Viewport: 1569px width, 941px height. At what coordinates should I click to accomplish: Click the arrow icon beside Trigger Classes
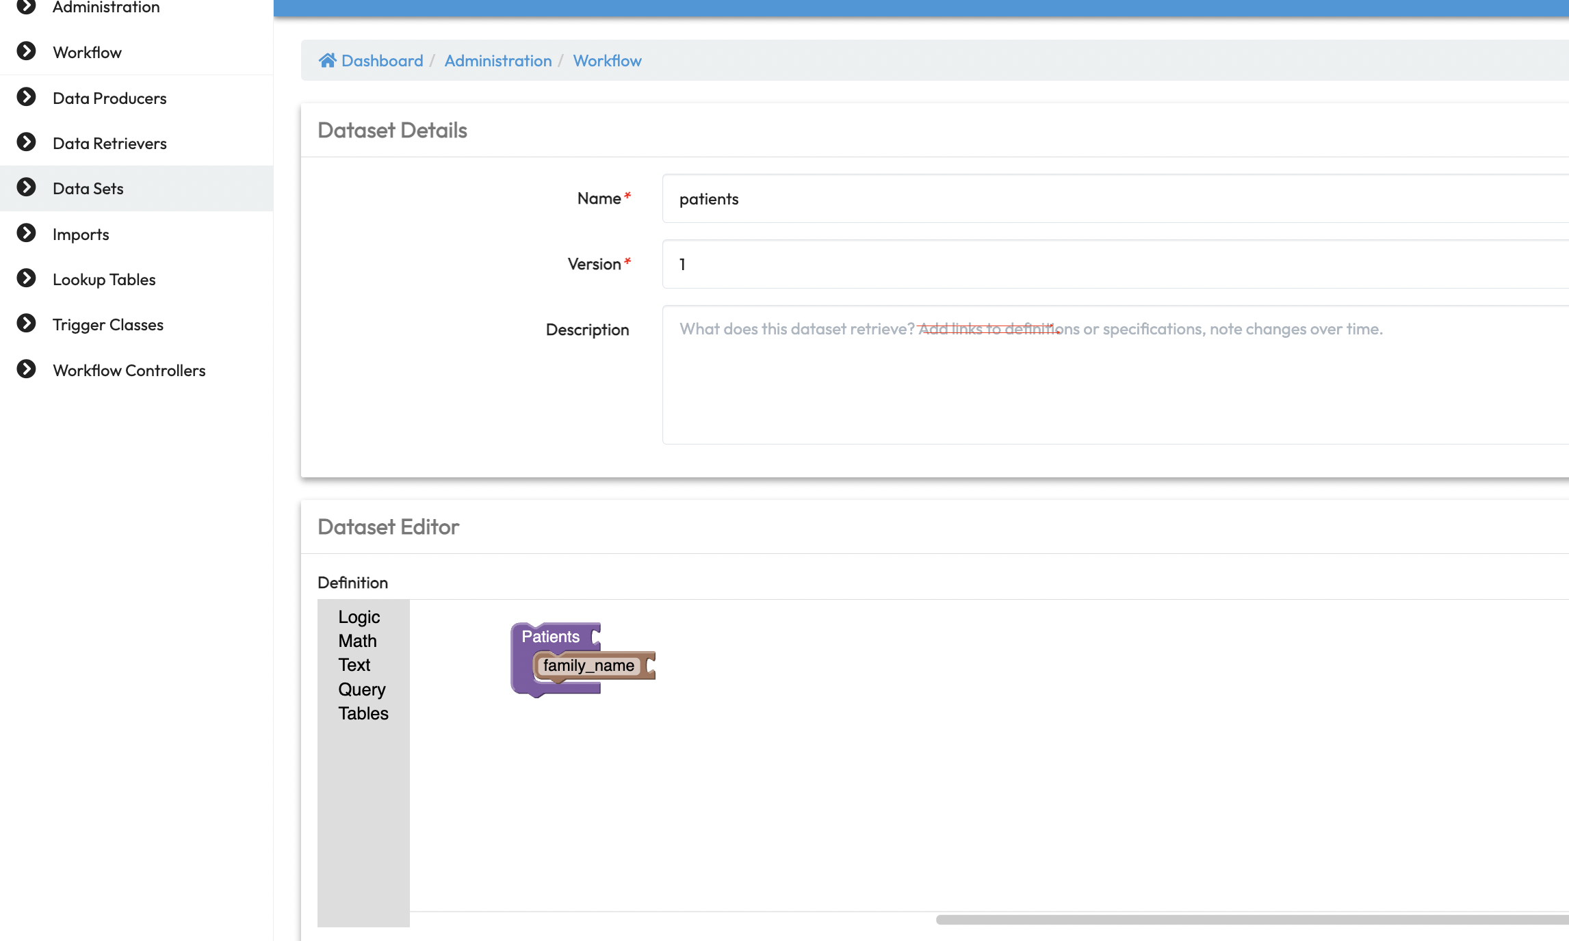click(26, 323)
